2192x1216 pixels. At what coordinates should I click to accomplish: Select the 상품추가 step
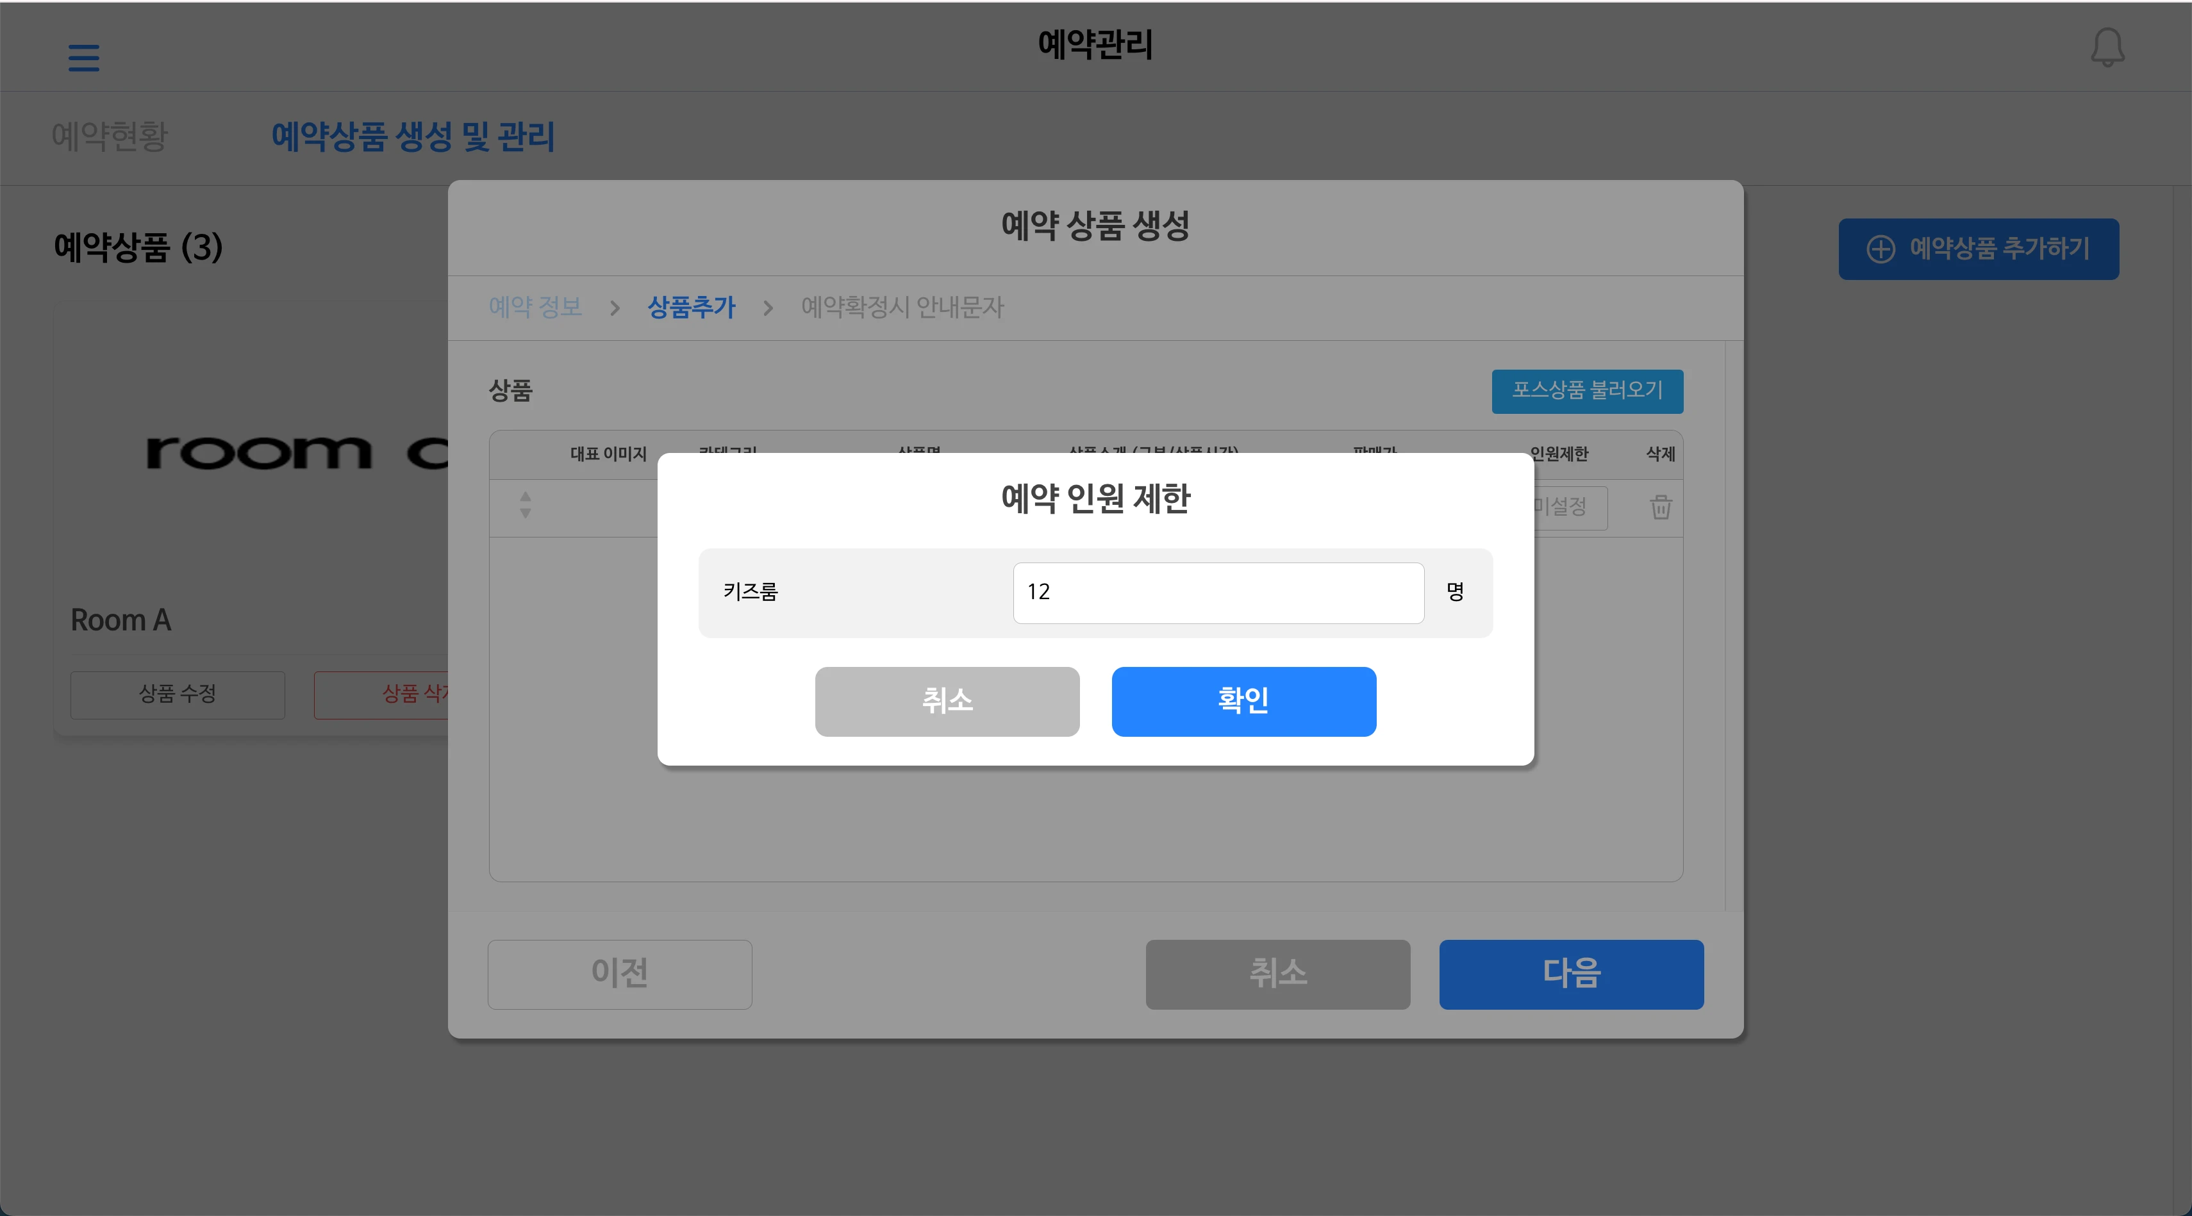tap(691, 307)
